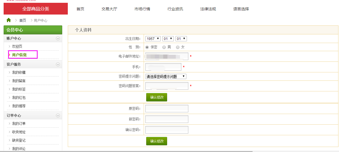Select the 保密 gender radio button
This screenshot has width=339, height=152.
[147, 47]
